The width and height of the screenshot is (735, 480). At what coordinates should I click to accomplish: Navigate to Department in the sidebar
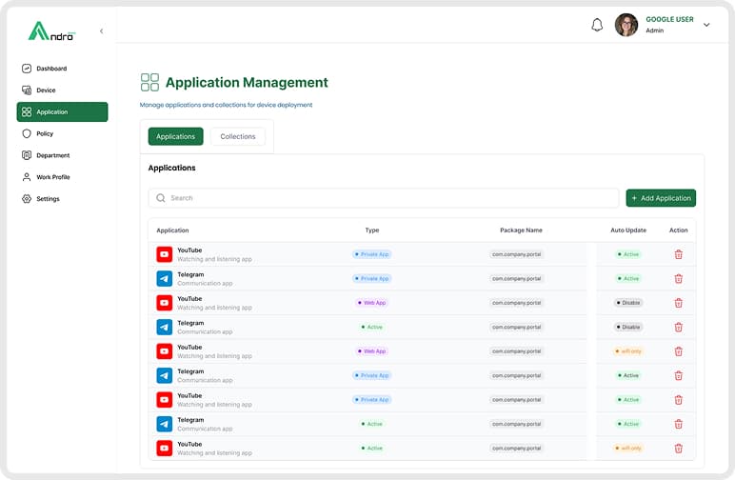click(52, 155)
